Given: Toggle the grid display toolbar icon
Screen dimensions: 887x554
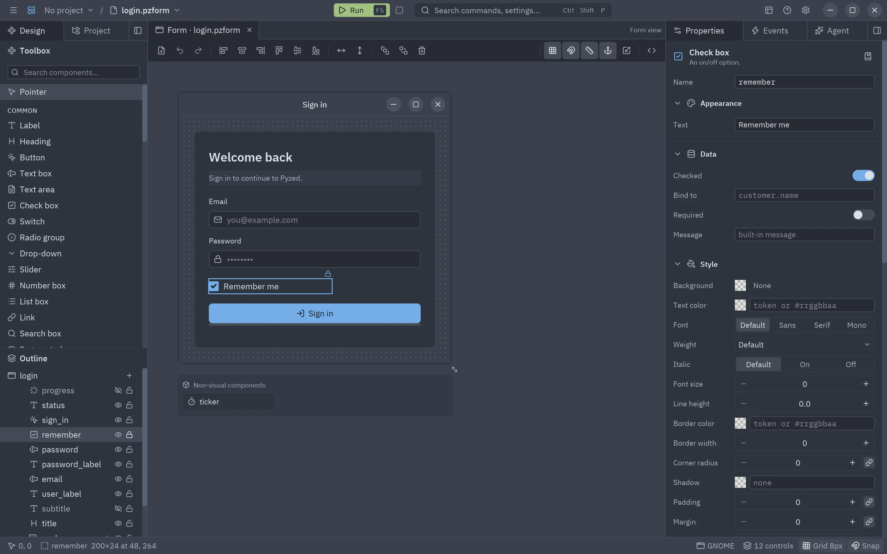Looking at the screenshot, I should pos(552,50).
